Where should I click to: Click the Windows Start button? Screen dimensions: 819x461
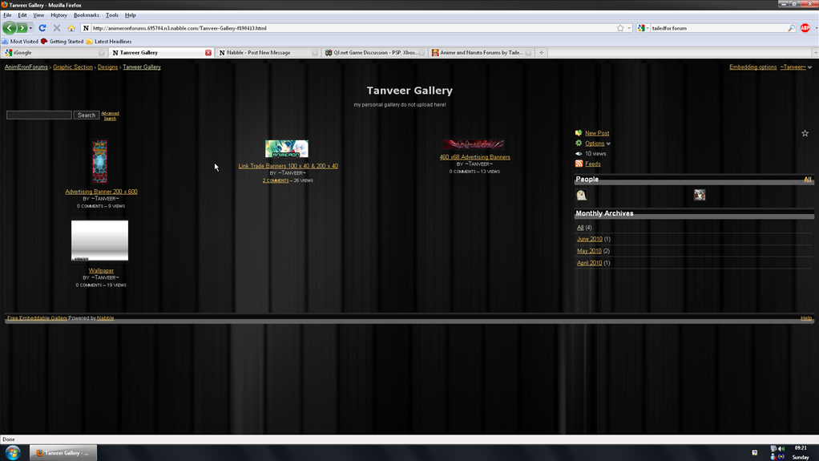pyautogui.click(x=12, y=453)
